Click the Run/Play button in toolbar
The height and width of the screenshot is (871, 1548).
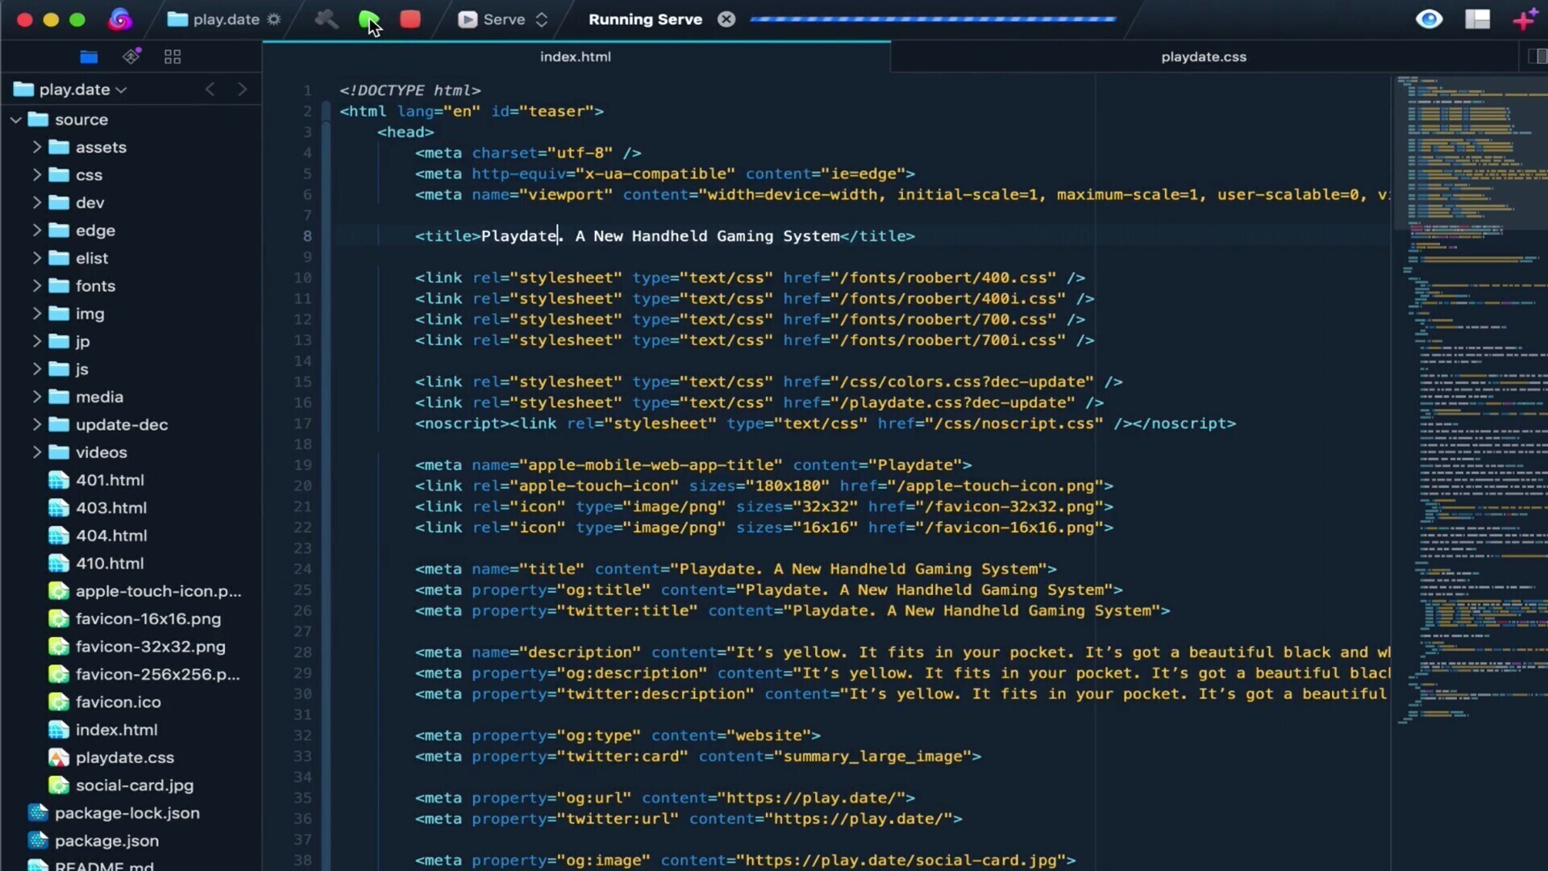tap(369, 19)
